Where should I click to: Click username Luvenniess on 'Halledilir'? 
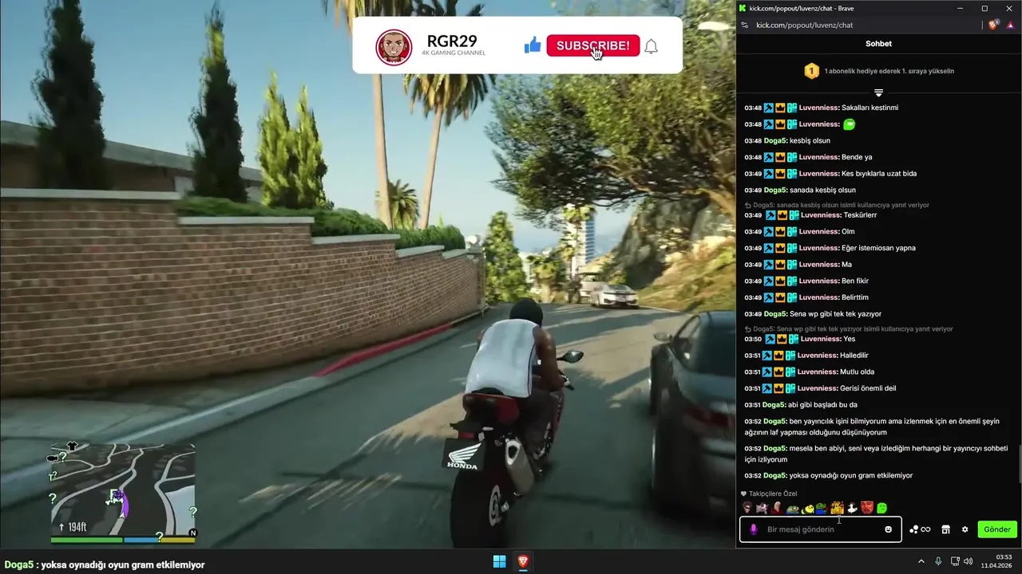point(818,356)
